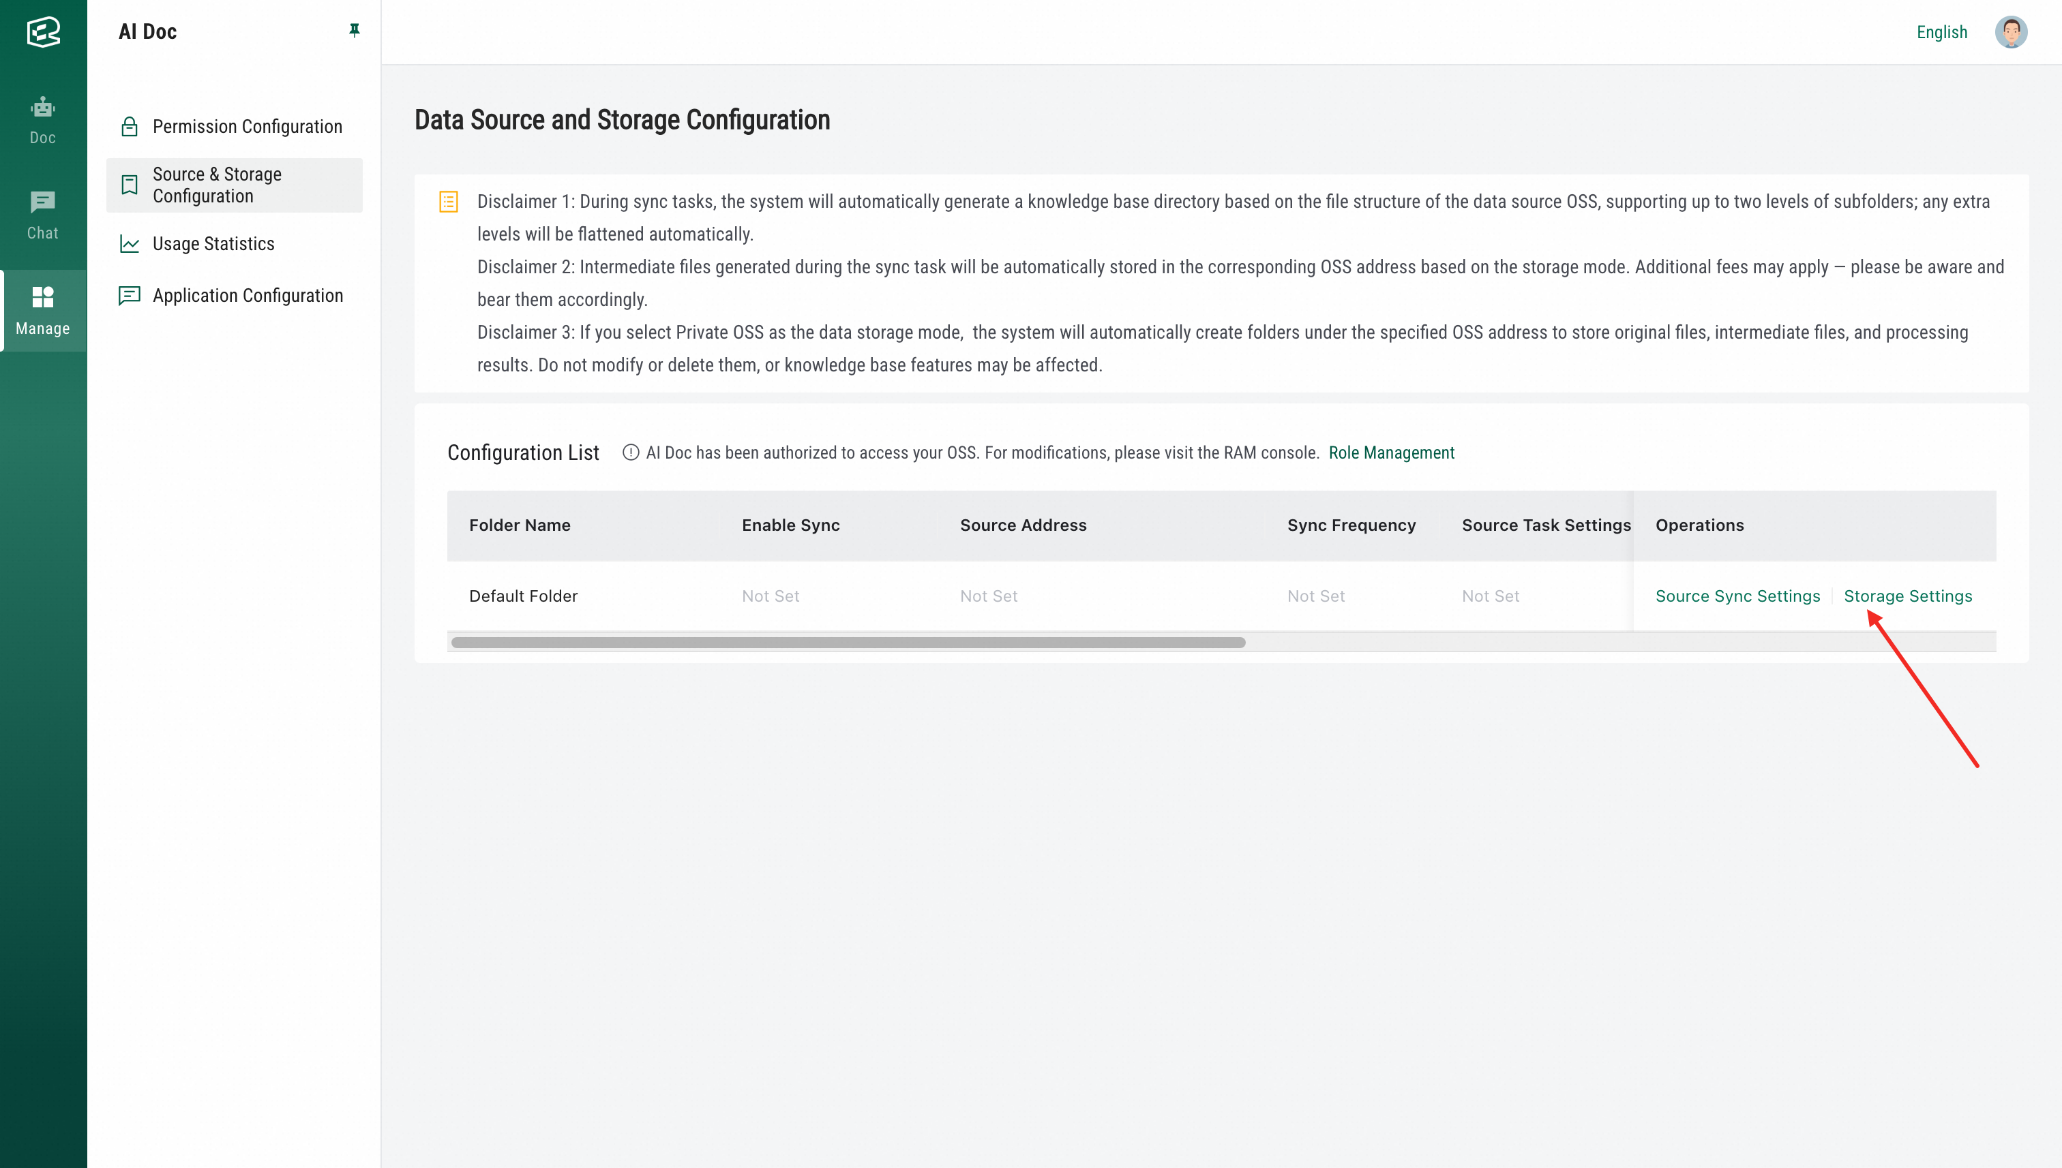Click the Usage Statistics chart icon
This screenshot has height=1168, width=2062.
click(x=130, y=244)
